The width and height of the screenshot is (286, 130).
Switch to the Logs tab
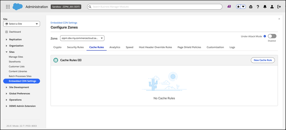232,47
